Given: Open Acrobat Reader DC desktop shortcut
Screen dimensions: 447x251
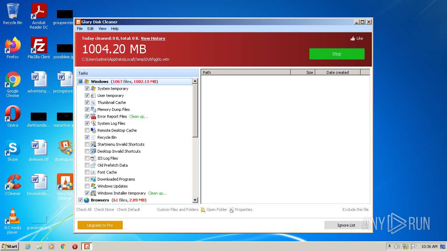Looking at the screenshot, I should pos(39,16).
